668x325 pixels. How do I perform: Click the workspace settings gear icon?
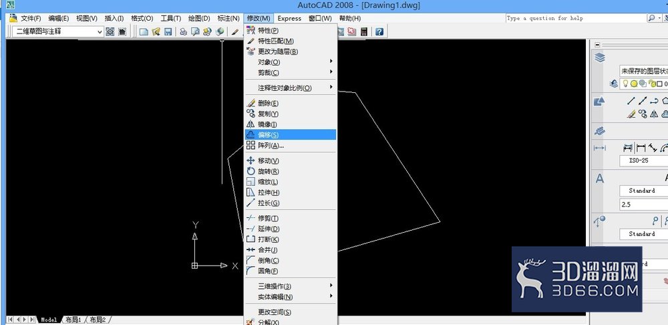pos(110,31)
